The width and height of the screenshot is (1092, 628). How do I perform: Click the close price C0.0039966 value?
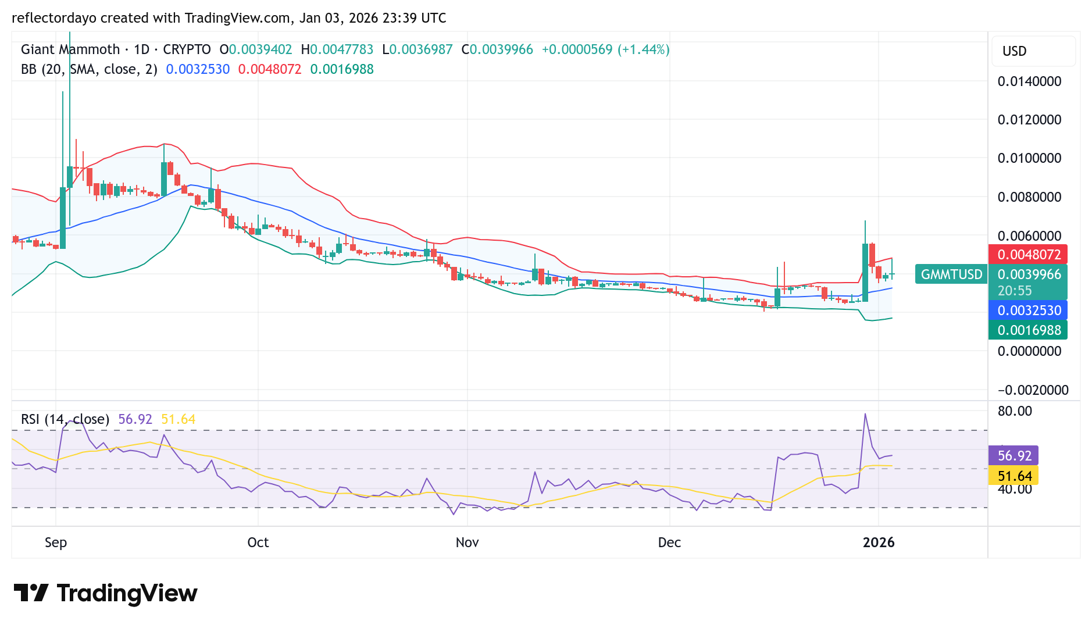(x=497, y=49)
